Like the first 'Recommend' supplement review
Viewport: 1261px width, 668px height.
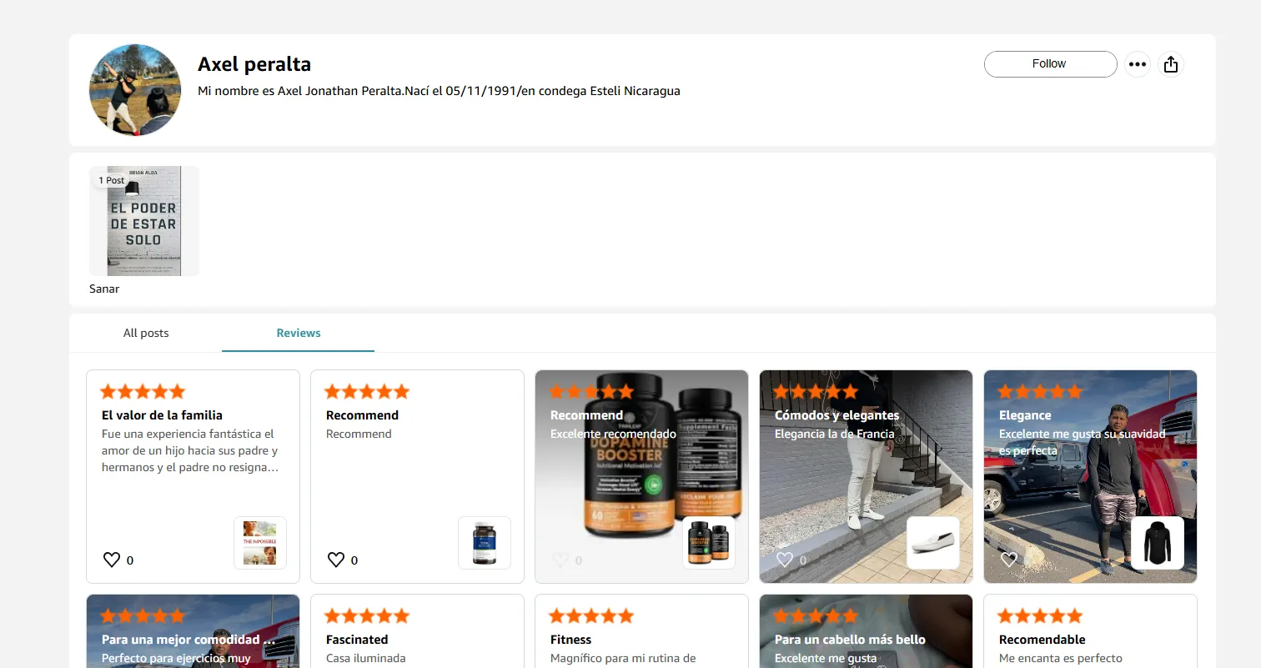[x=336, y=560]
